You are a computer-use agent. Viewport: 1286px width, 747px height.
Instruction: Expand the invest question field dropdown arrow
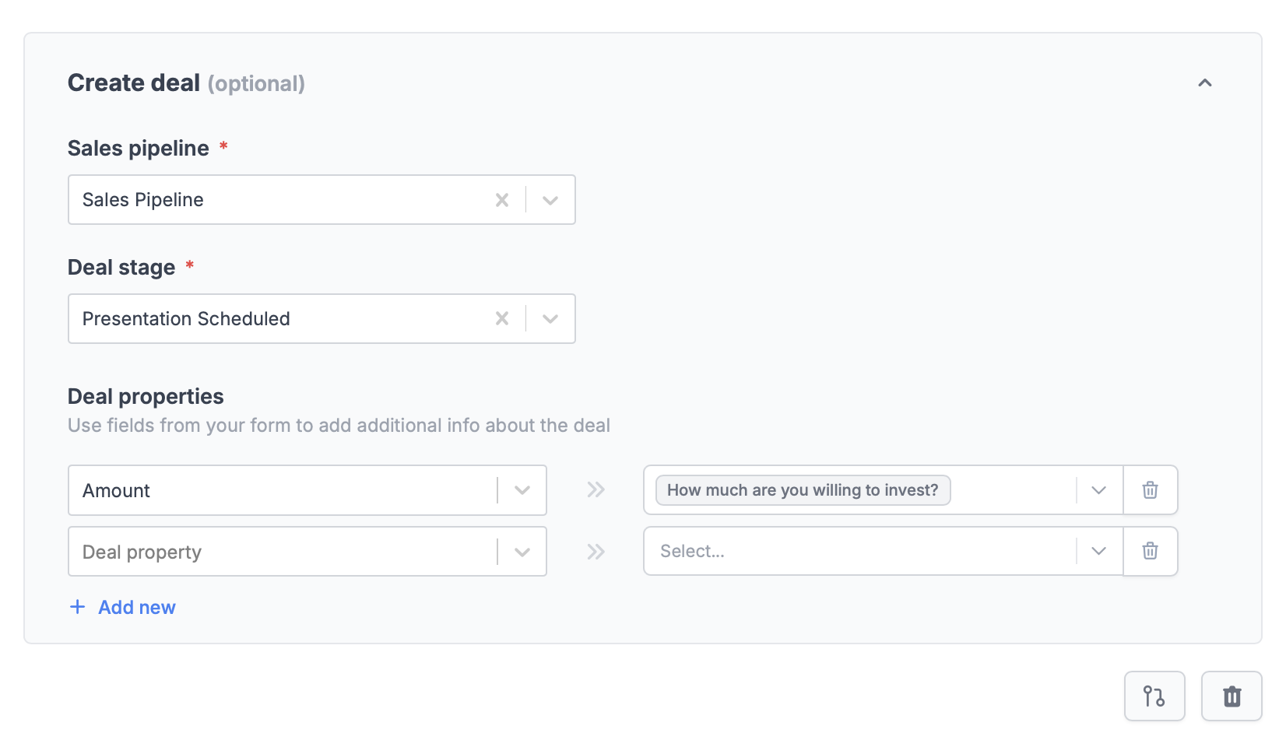(1098, 490)
